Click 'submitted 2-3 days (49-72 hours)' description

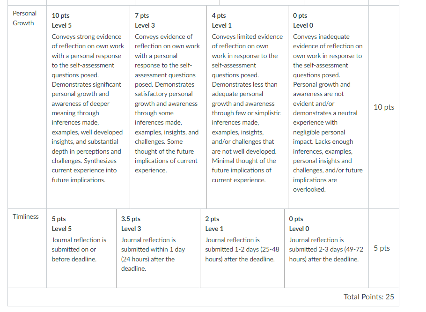coord(326,250)
